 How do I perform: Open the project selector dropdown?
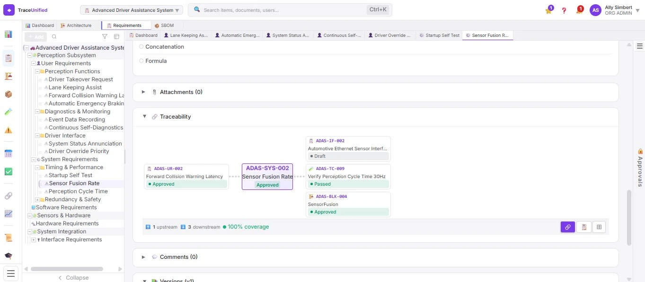pos(132,10)
